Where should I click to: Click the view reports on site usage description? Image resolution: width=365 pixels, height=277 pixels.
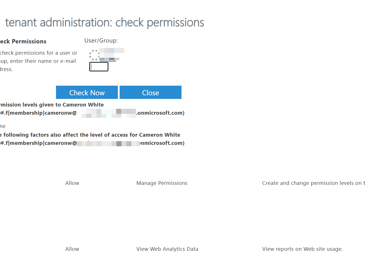302,249
